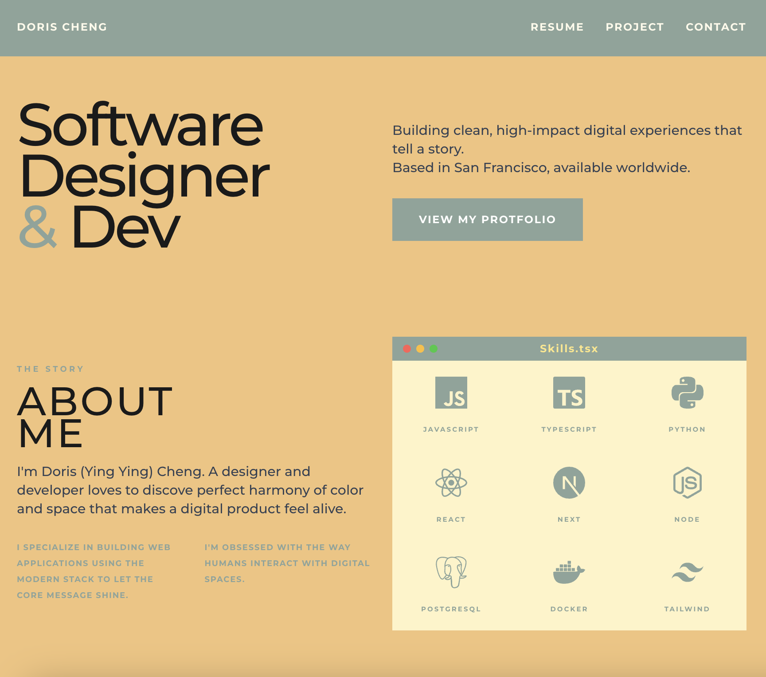766x677 pixels.
Task: Click the View My Protfolio button
Action: pyautogui.click(x=487, y=220)
